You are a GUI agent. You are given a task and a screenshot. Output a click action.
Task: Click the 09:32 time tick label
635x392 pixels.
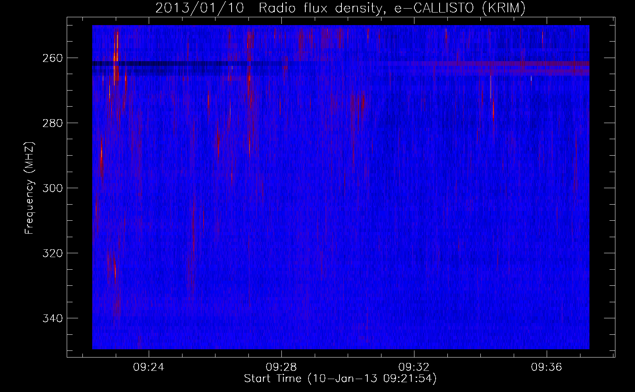(x=414, y=367)
